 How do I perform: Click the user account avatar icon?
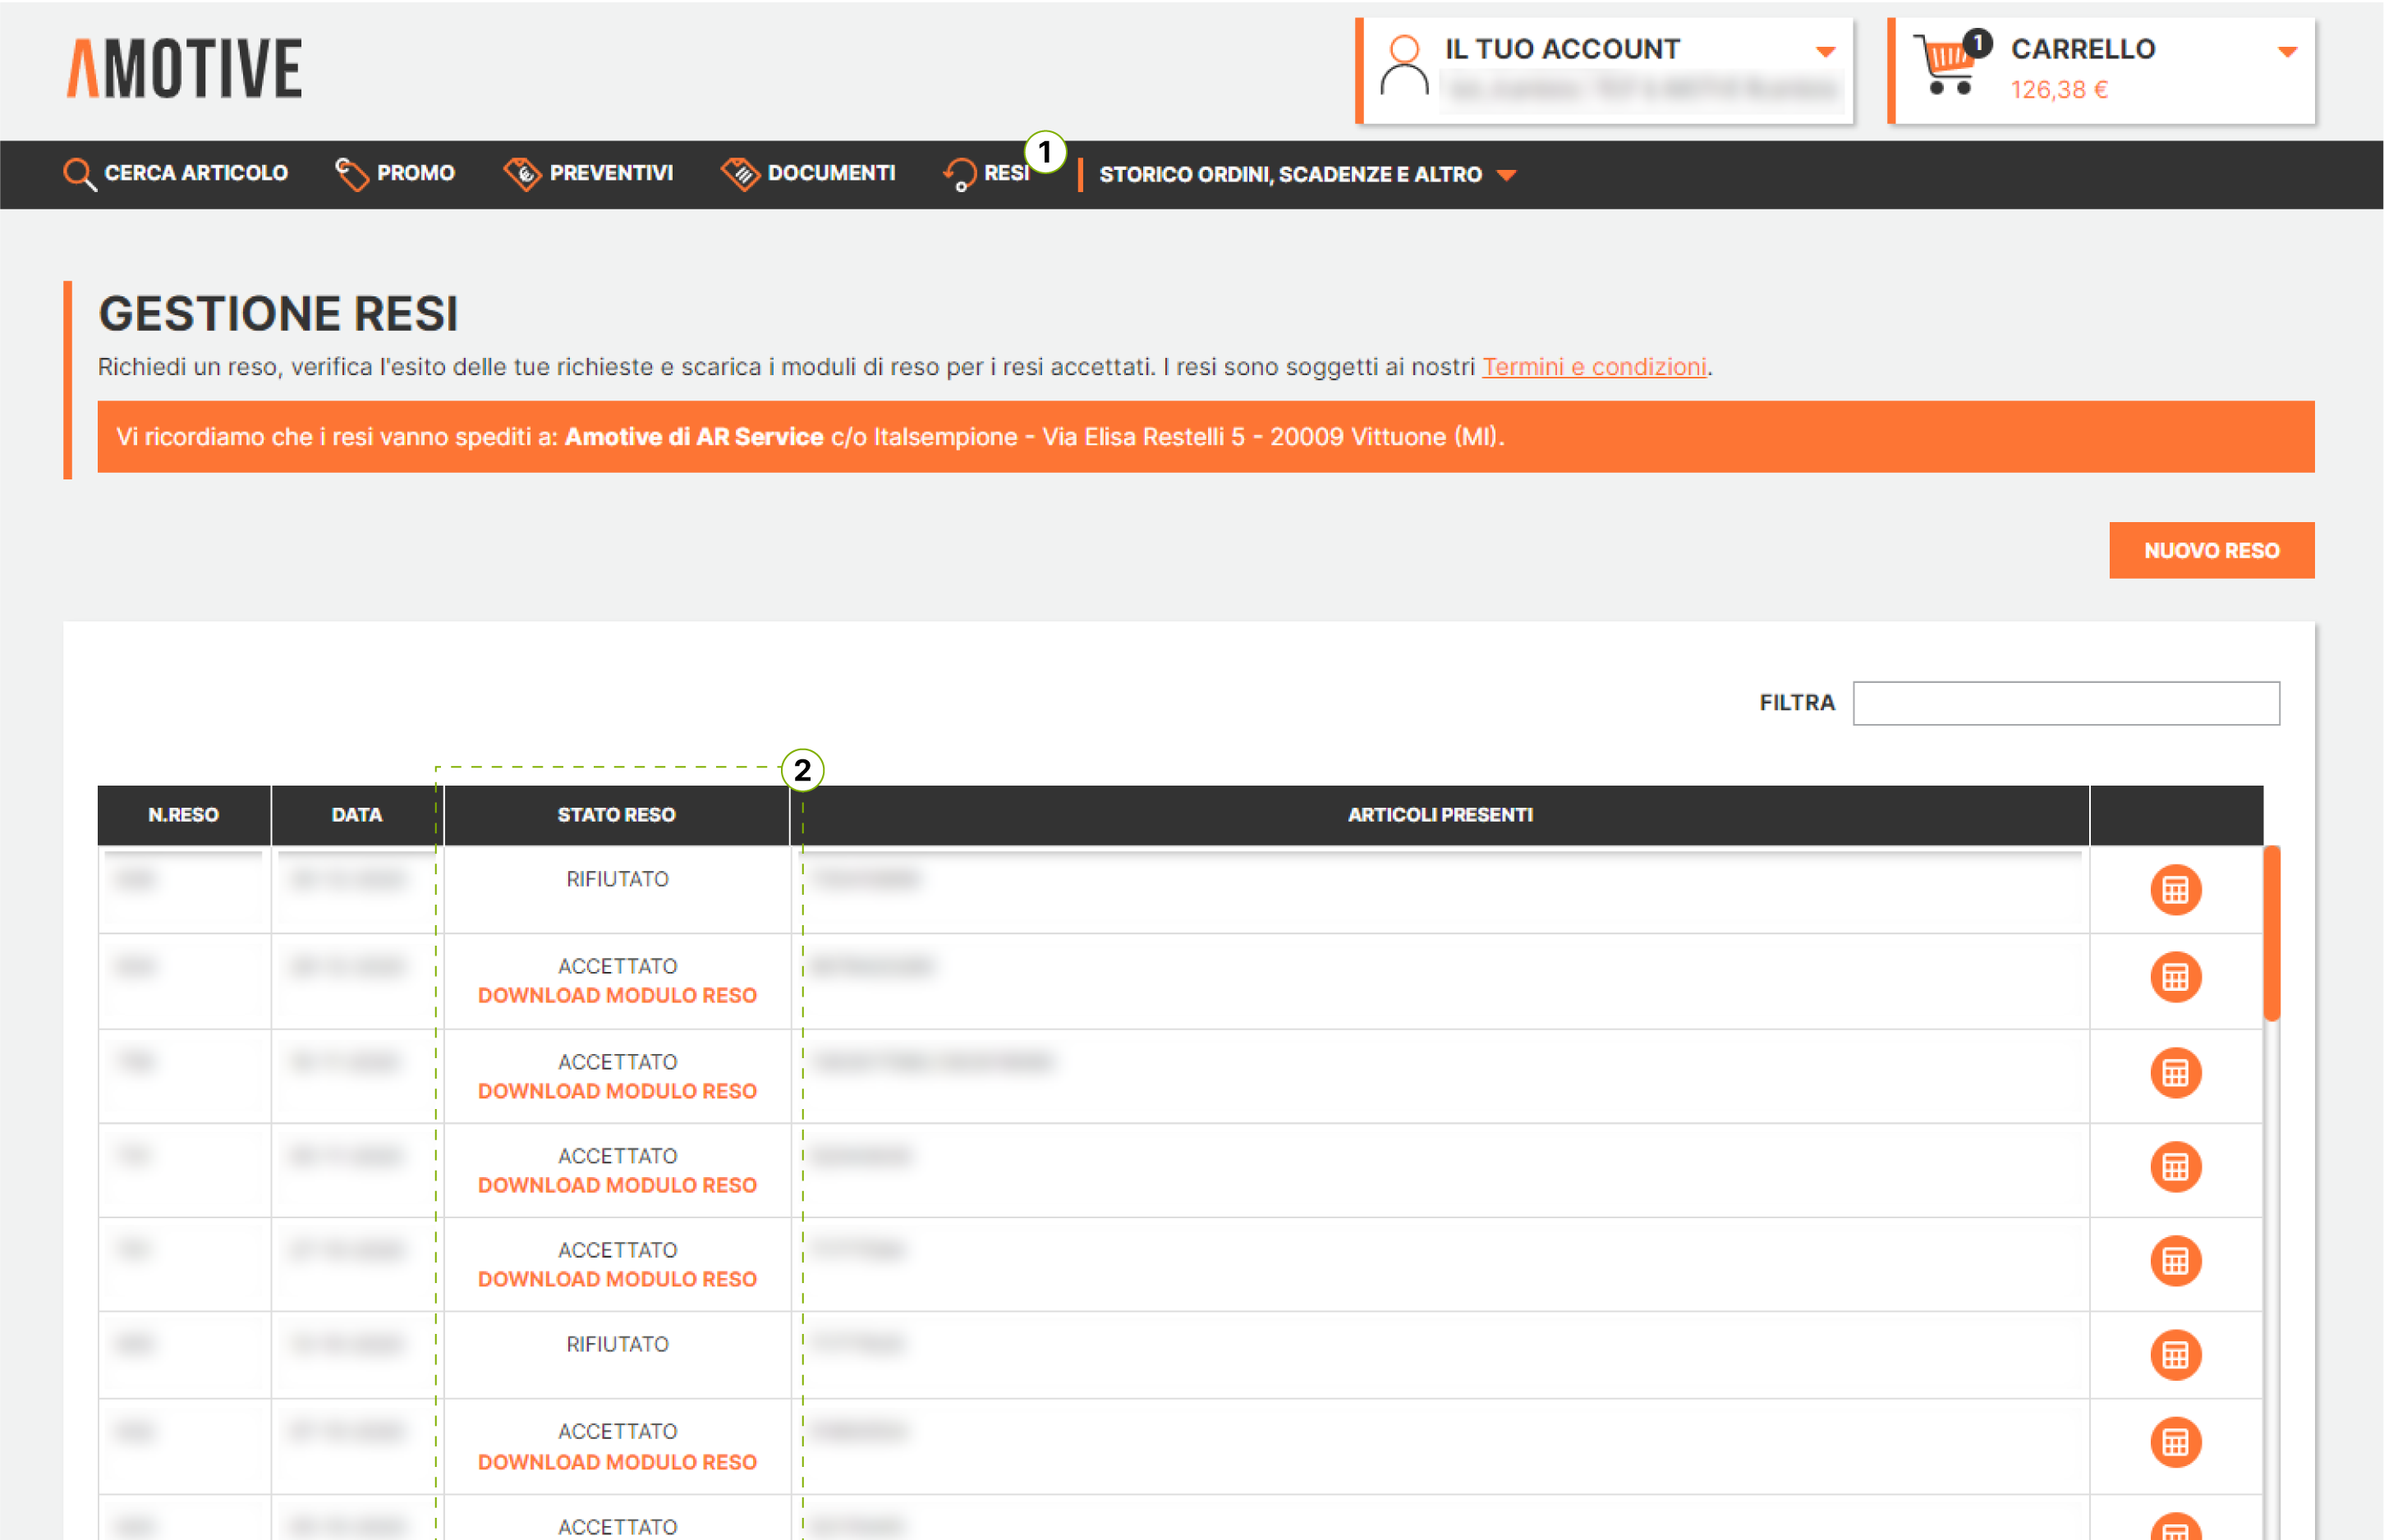1403,66
